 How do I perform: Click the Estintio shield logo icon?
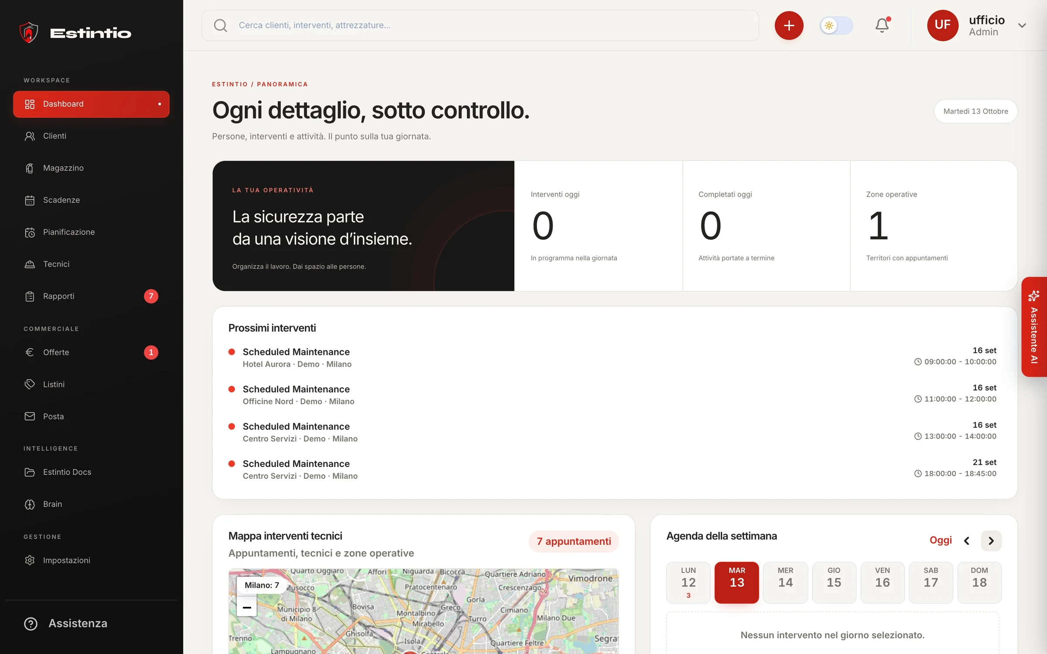coord(29,33)
